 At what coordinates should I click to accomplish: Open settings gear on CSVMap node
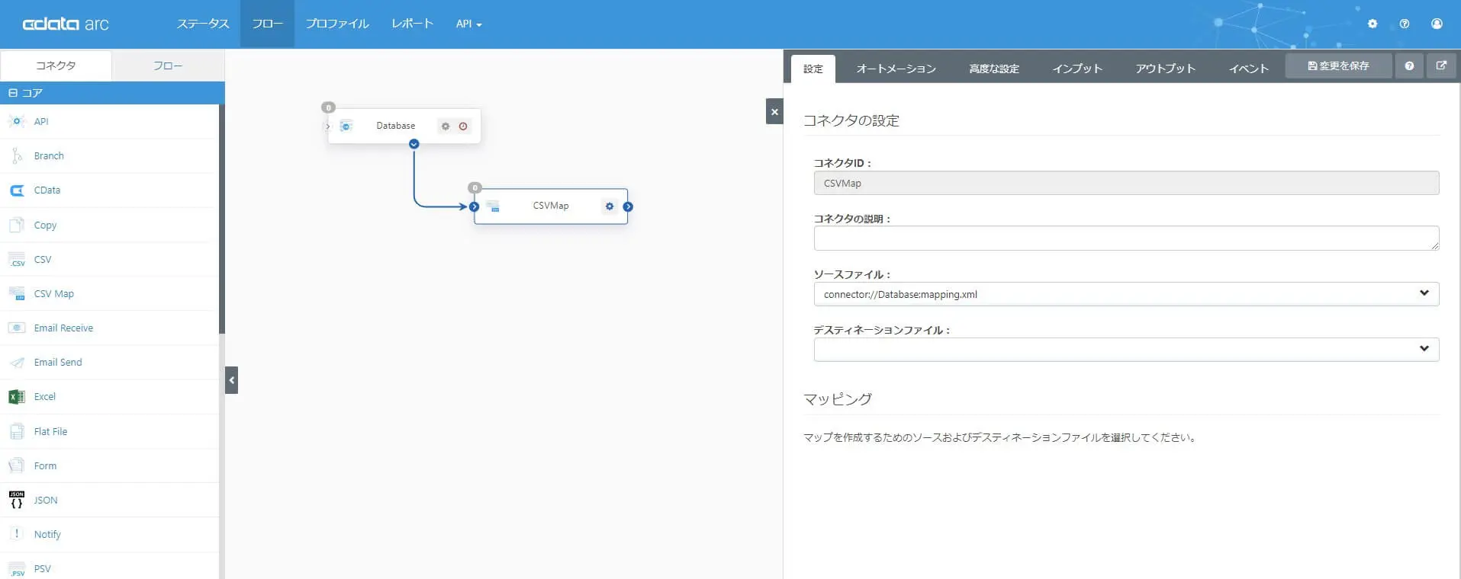click(609, 206)
